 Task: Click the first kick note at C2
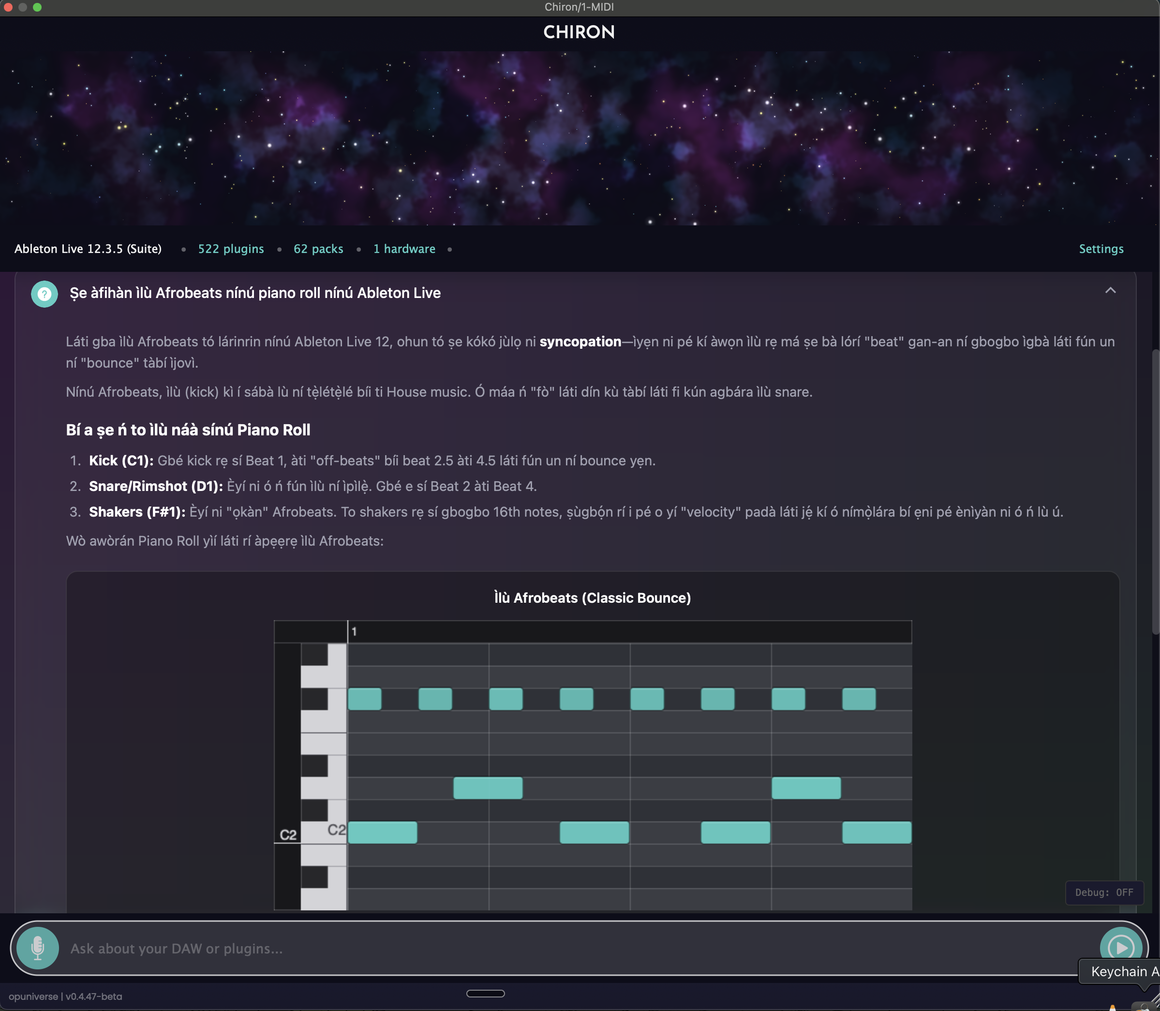(x=382, y=833)
